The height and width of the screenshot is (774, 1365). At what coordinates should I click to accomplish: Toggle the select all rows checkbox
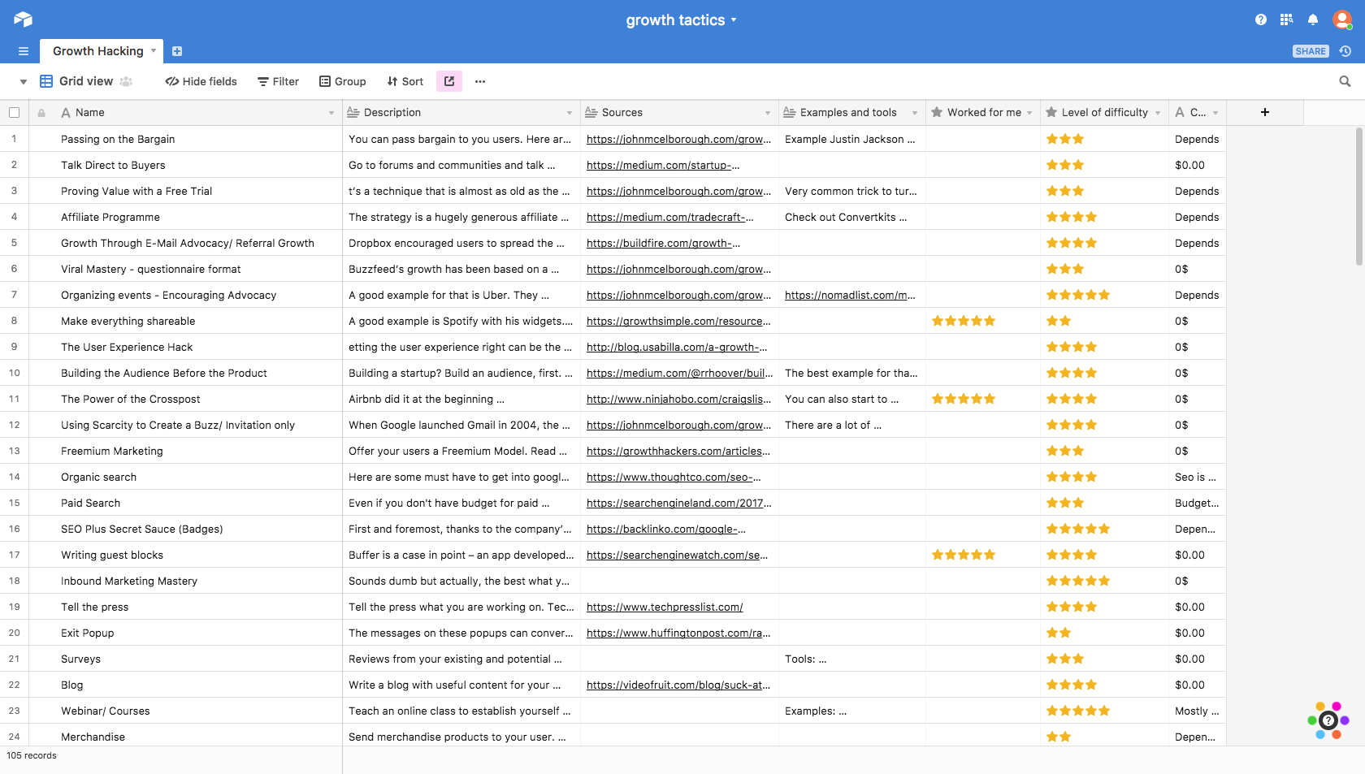click(x=14, y=113)
